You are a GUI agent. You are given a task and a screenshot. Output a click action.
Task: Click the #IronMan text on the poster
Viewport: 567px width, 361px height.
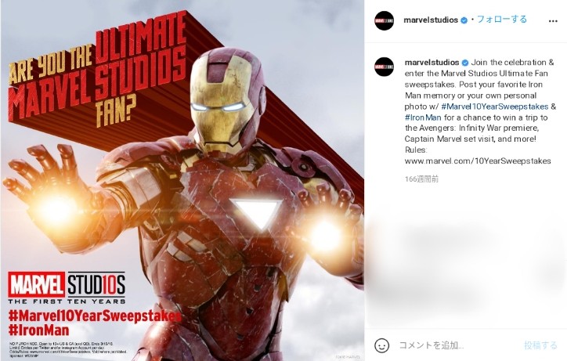click(x=38, y=330)
